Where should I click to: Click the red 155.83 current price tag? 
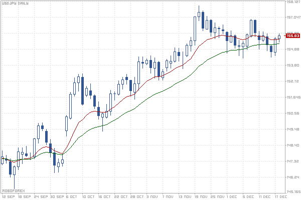tap(292, 35)
